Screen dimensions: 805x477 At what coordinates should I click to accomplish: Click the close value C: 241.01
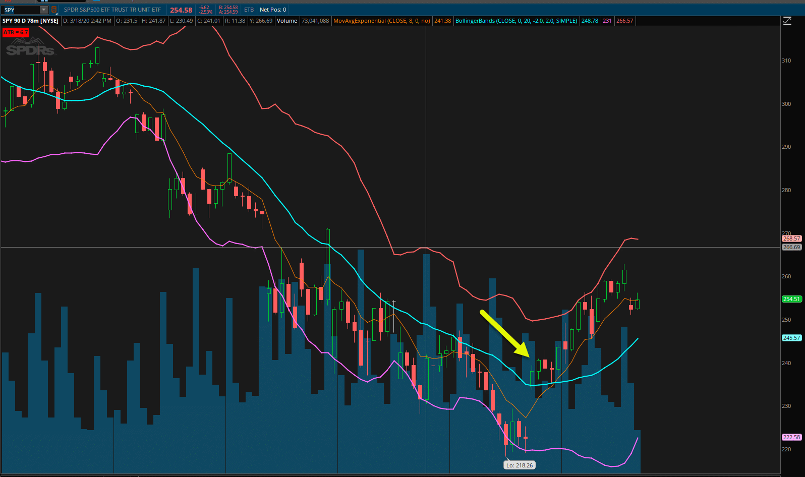click(x=209, y=21)
